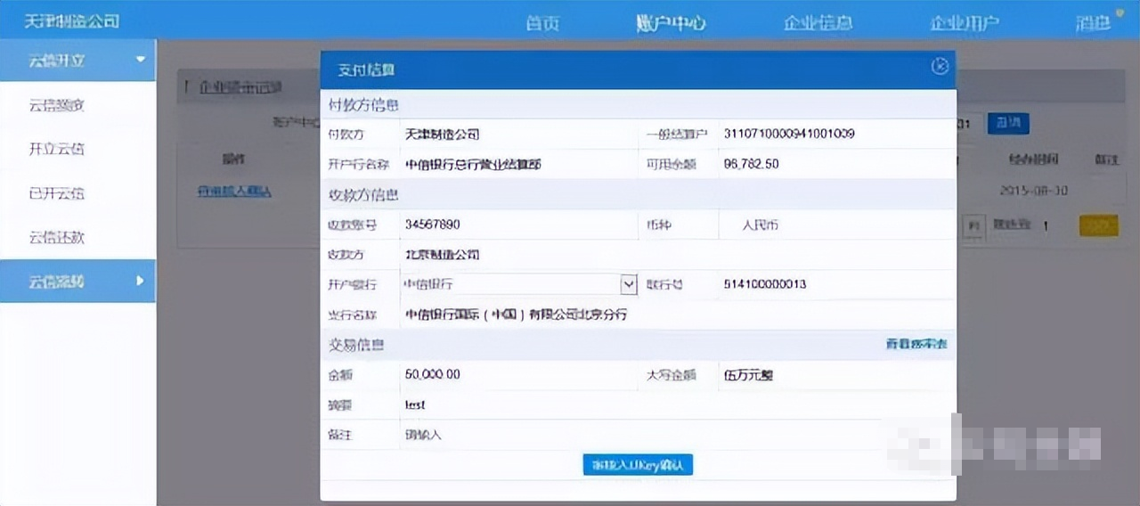Expand the 云信流转 sidebar arrow
Screen dimensions: 1140x506
[140, 282]
